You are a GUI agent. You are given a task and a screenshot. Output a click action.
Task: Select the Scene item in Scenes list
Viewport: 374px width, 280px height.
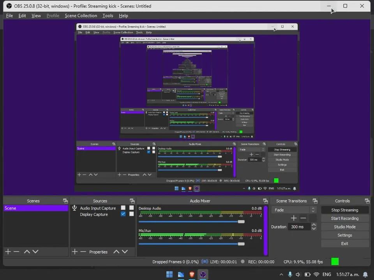point(36,208)
